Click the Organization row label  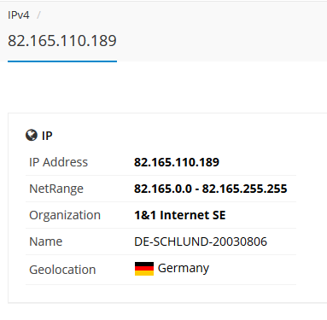[65, 215]
